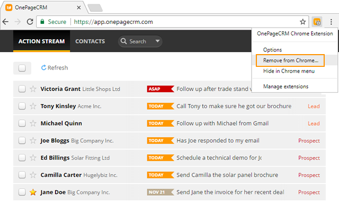
Task: Click OnePageCRM extension icon in toolbar
Action: pyautogui.click(x=317, y=22)
